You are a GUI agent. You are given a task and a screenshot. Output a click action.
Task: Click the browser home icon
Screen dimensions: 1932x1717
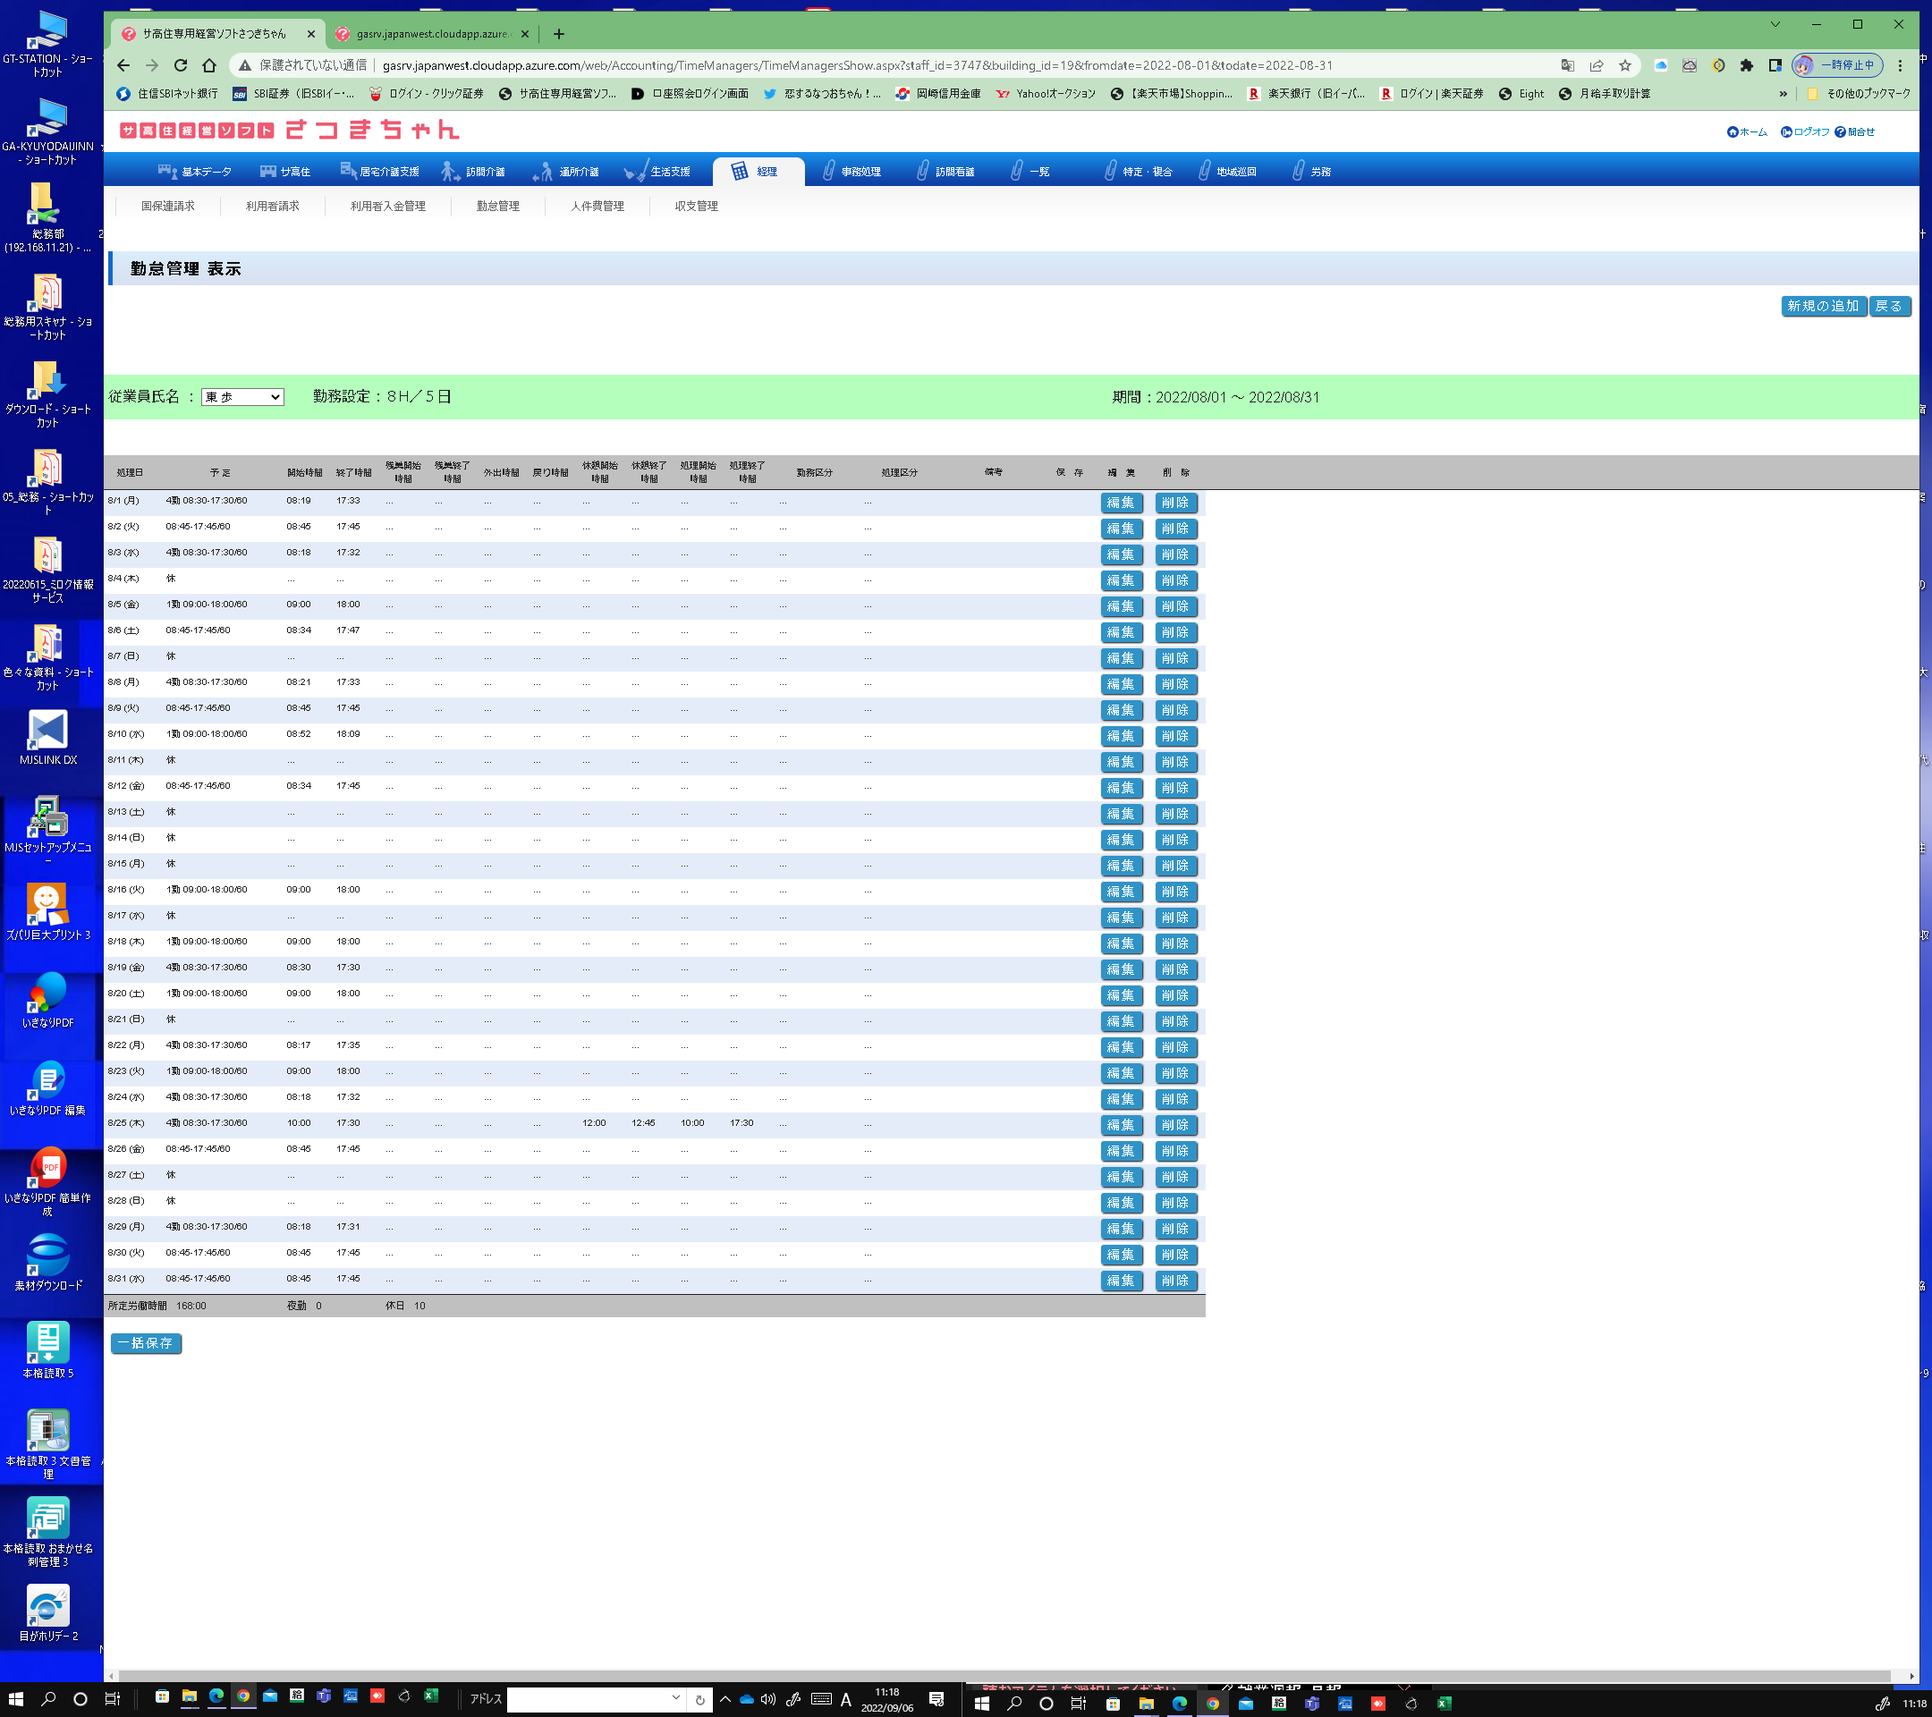coord(210,65)
